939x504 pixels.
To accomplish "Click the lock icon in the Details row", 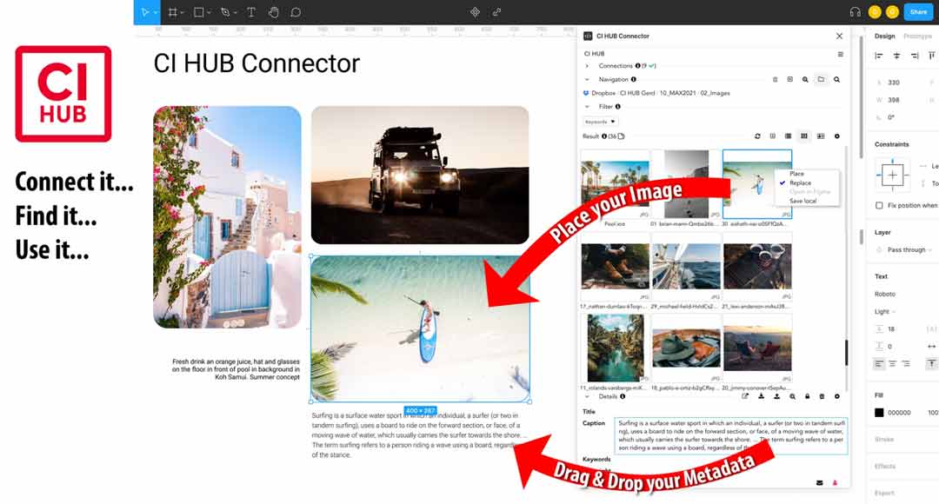I will tap(807, 396).
